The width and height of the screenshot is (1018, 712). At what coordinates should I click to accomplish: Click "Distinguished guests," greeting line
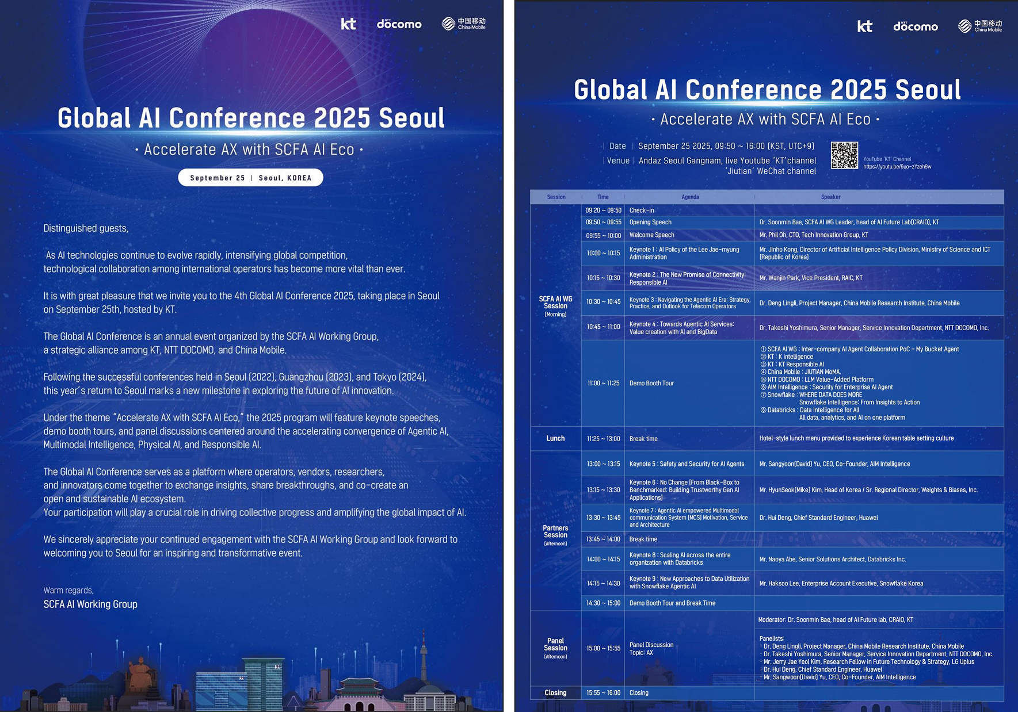[x=86, y=228]
